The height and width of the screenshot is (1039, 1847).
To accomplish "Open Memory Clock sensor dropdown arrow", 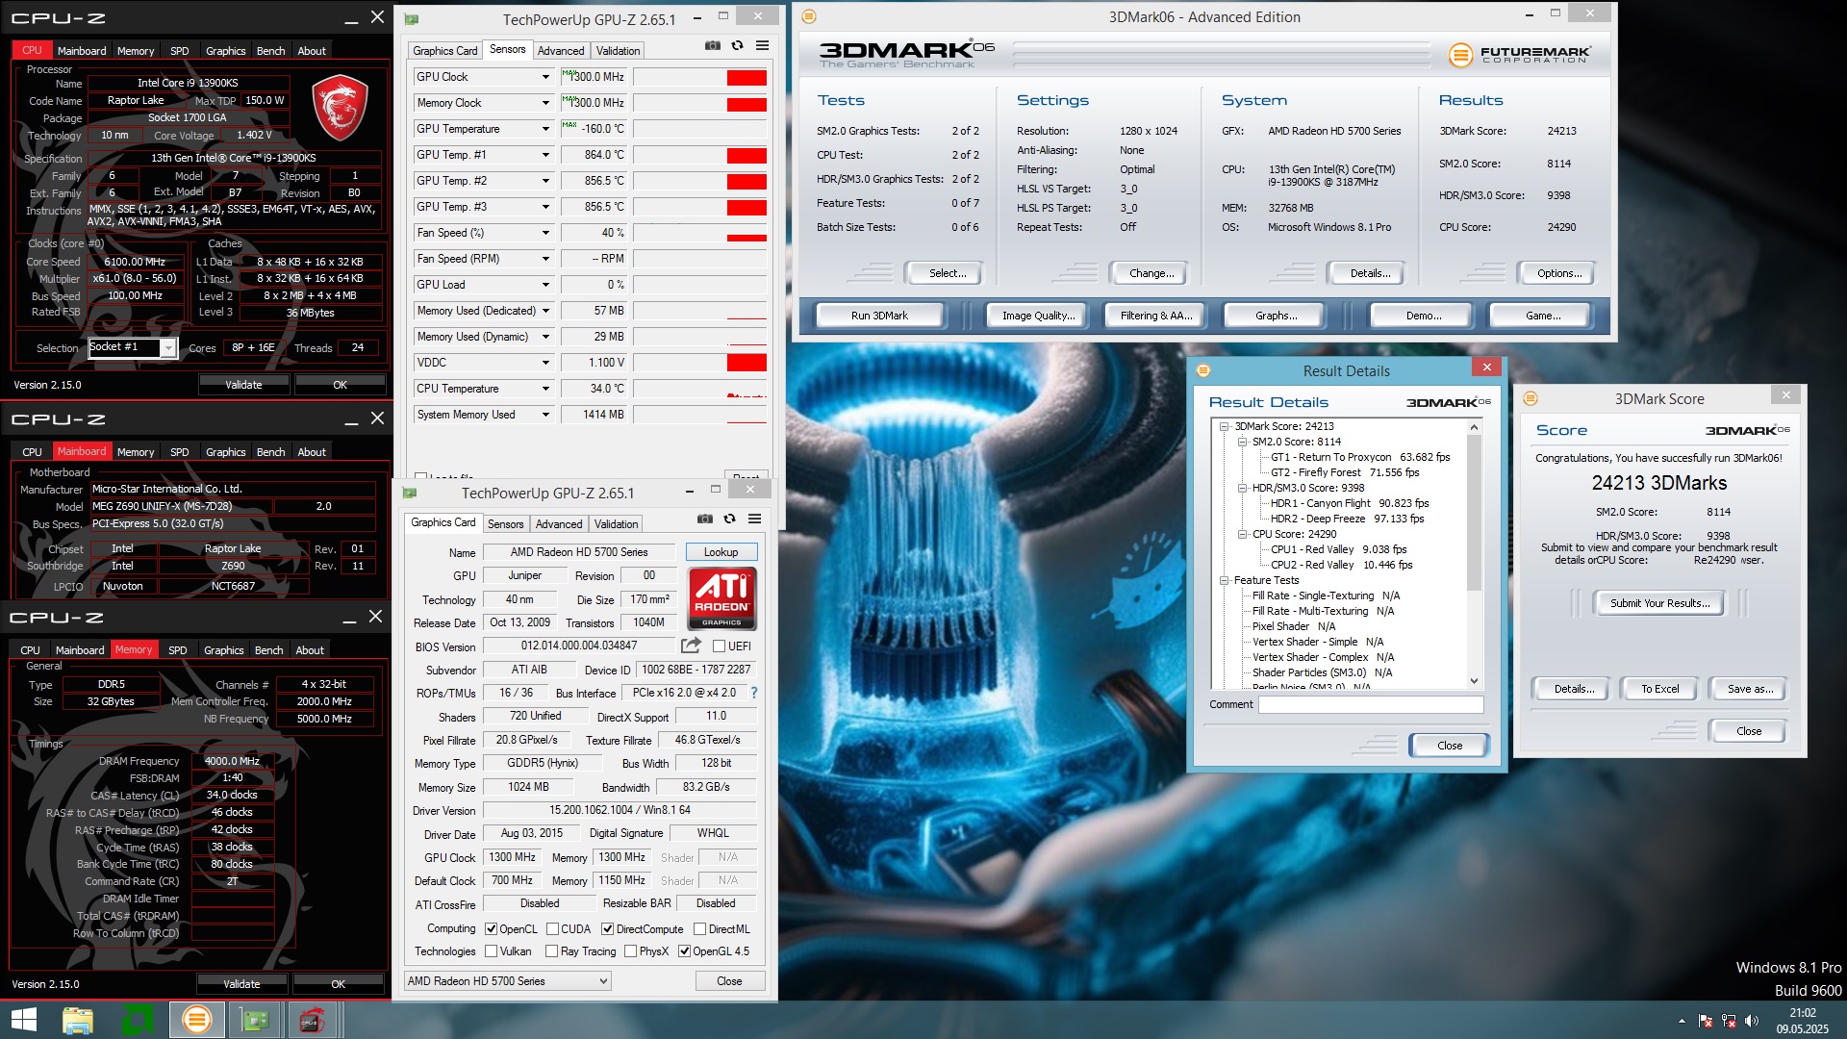I will 545,103.
